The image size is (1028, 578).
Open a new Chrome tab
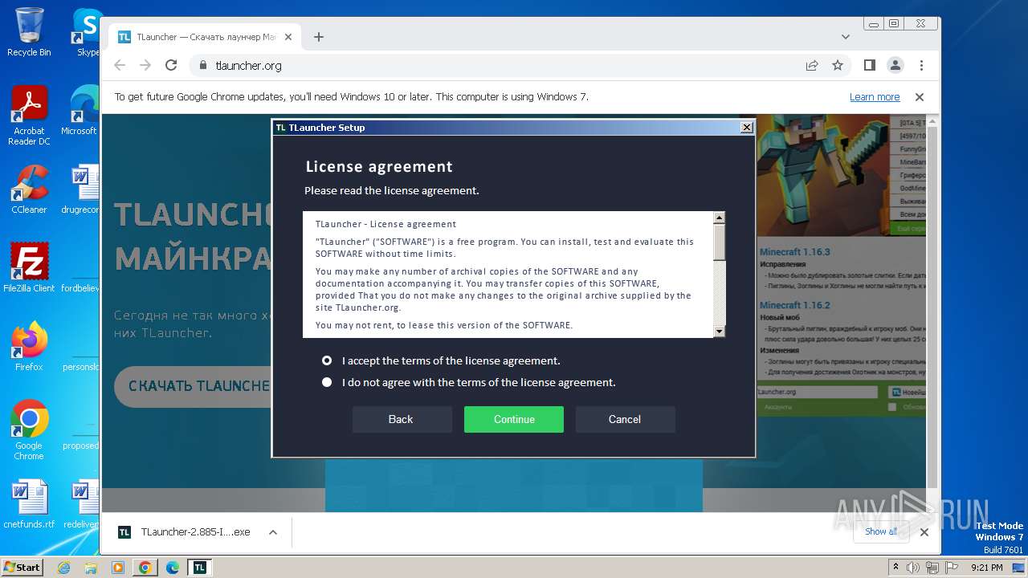[x=319, y=37]
